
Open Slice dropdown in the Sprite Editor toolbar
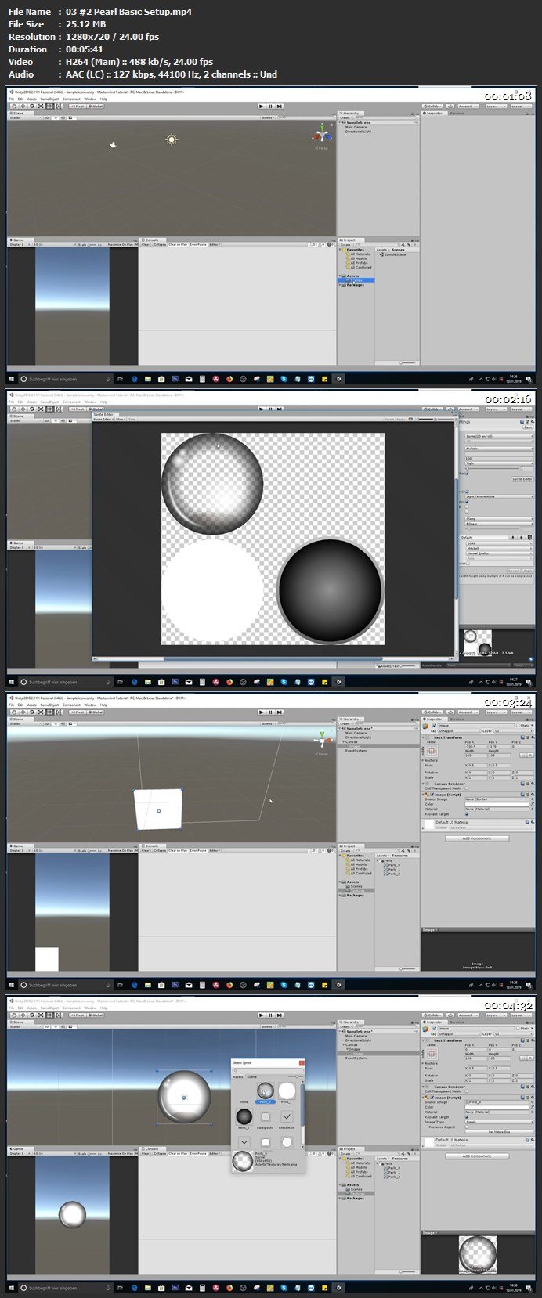tap(121, 420)
